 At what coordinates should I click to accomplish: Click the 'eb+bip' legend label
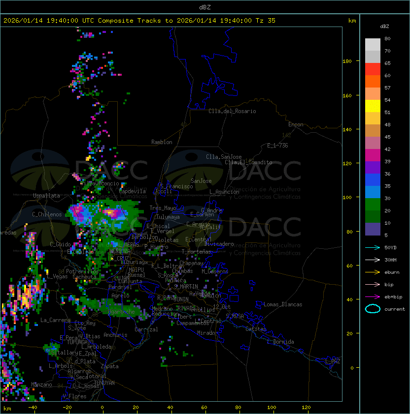tap(393, 297)
